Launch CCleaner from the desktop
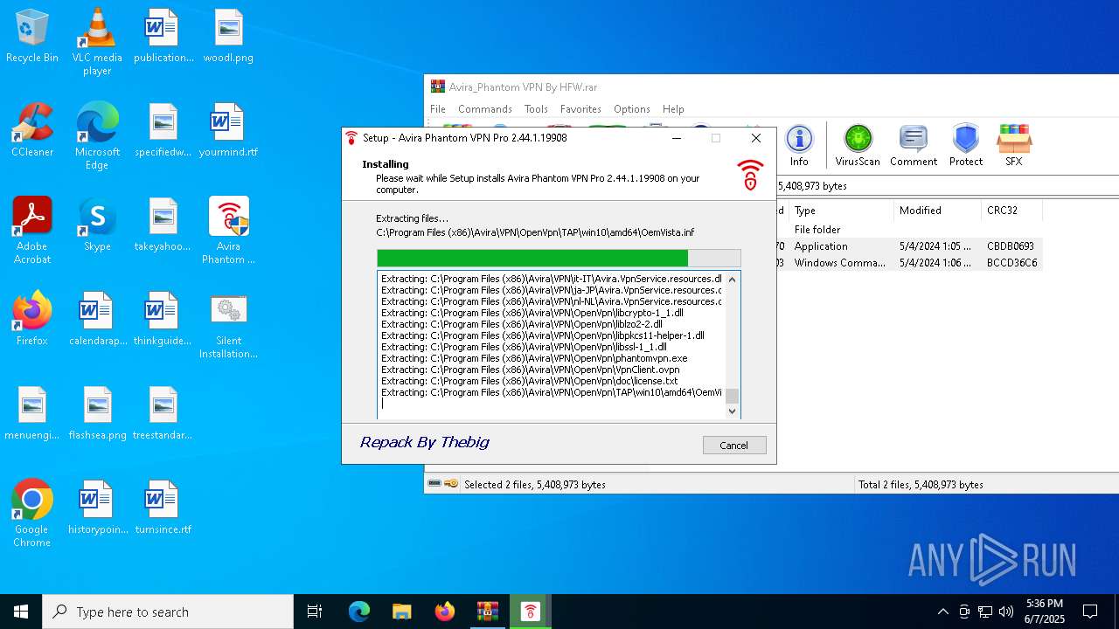The image size is (1119, 629). pyautogui.click(x=32, y=130)
